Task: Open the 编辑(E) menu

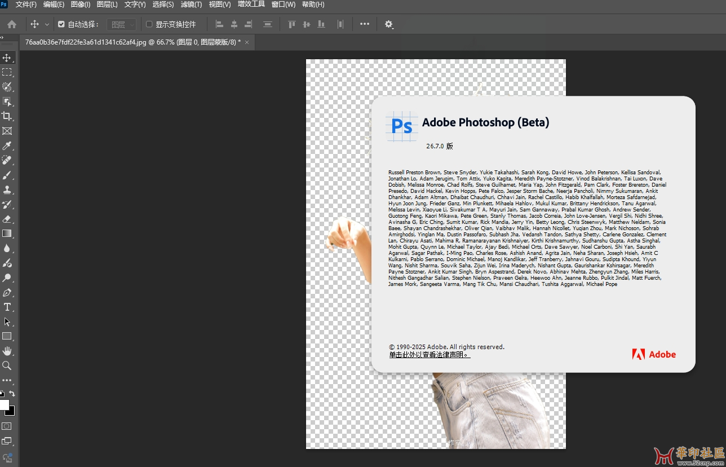Action: click(x=54, y=5)
